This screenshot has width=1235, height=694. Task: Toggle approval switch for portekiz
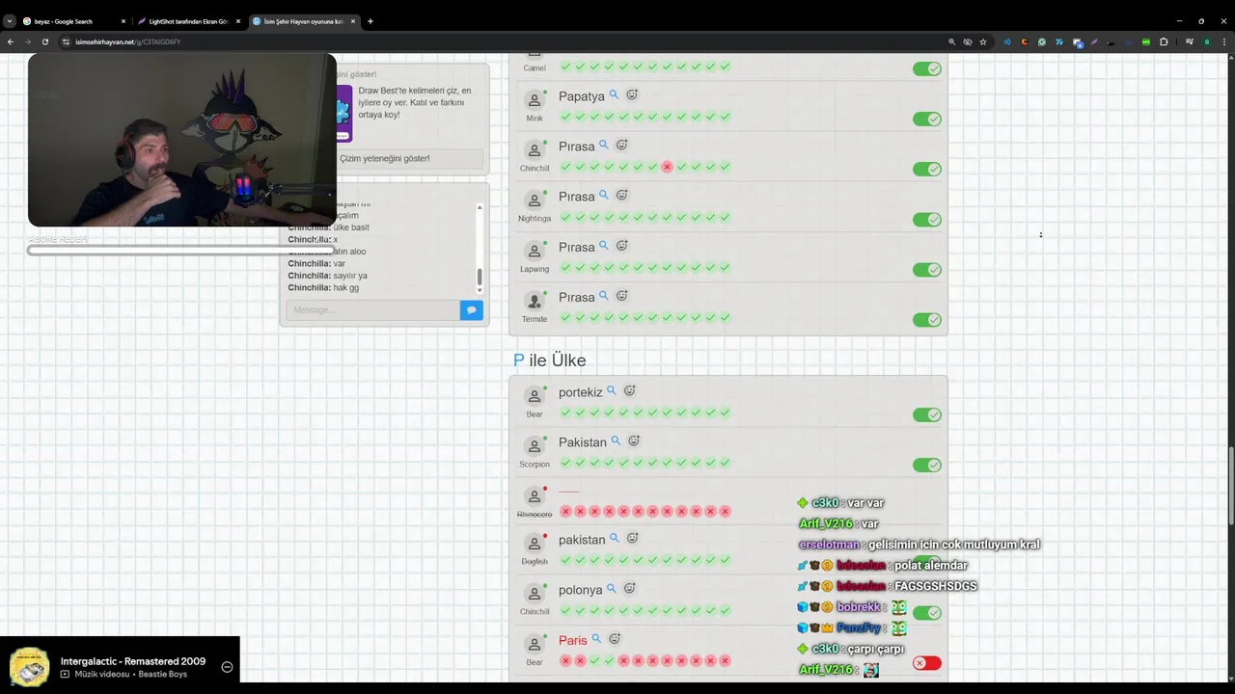click(x=927, y=414)
